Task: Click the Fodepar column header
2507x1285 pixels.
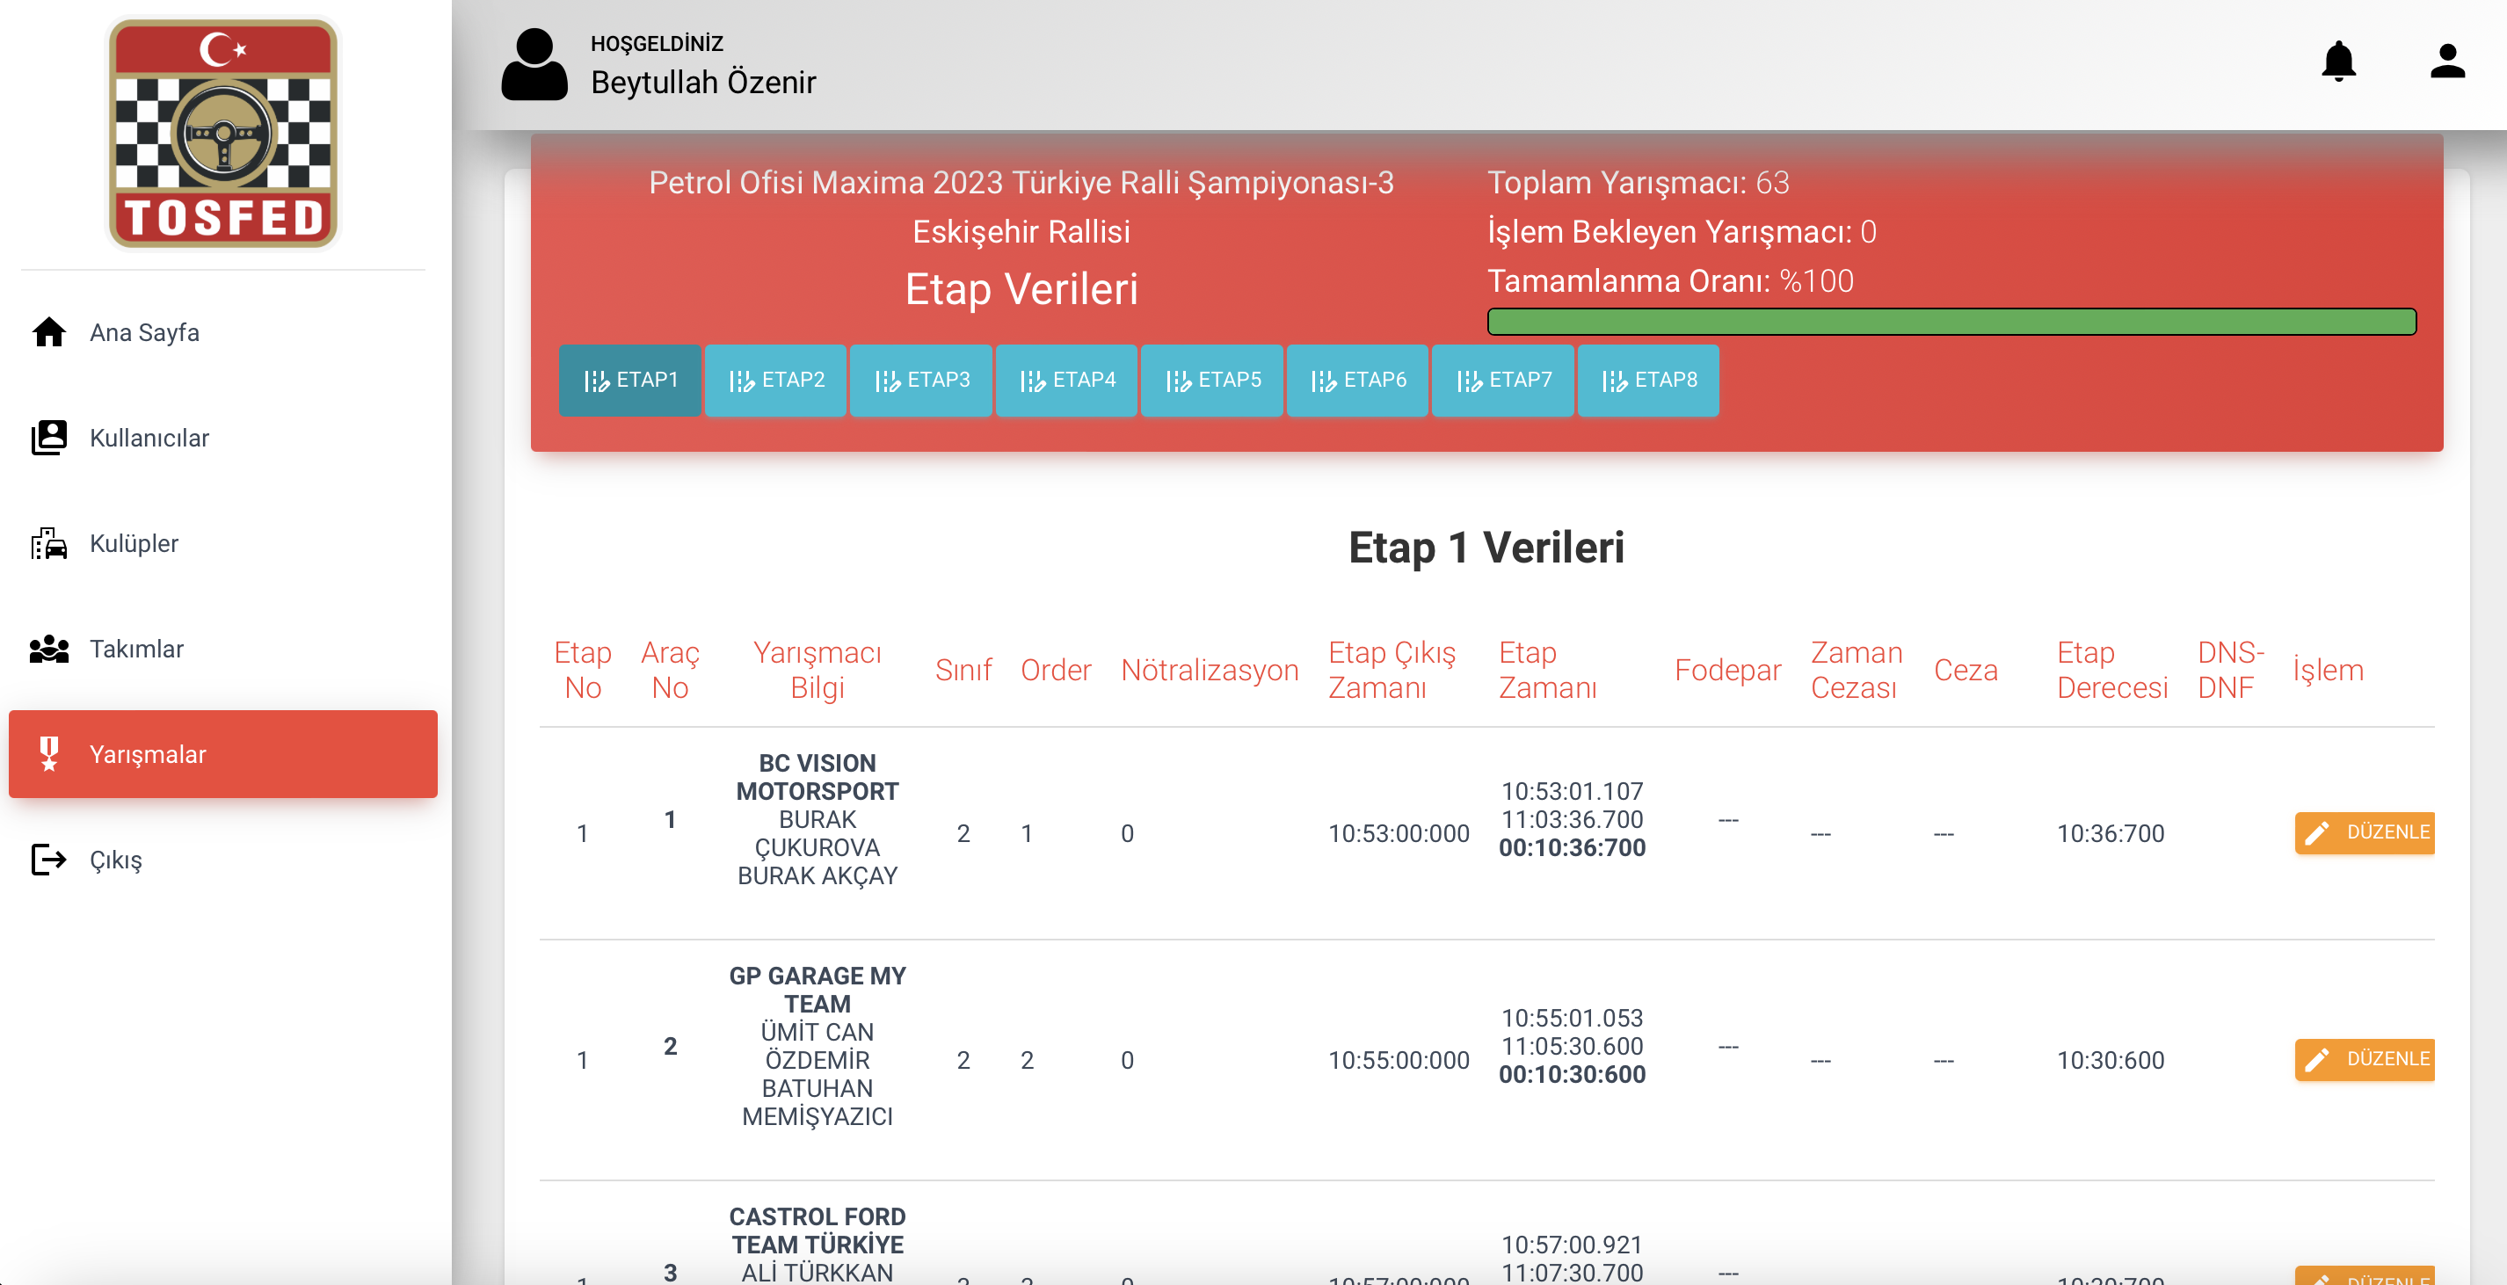Action: point(1727,671)
